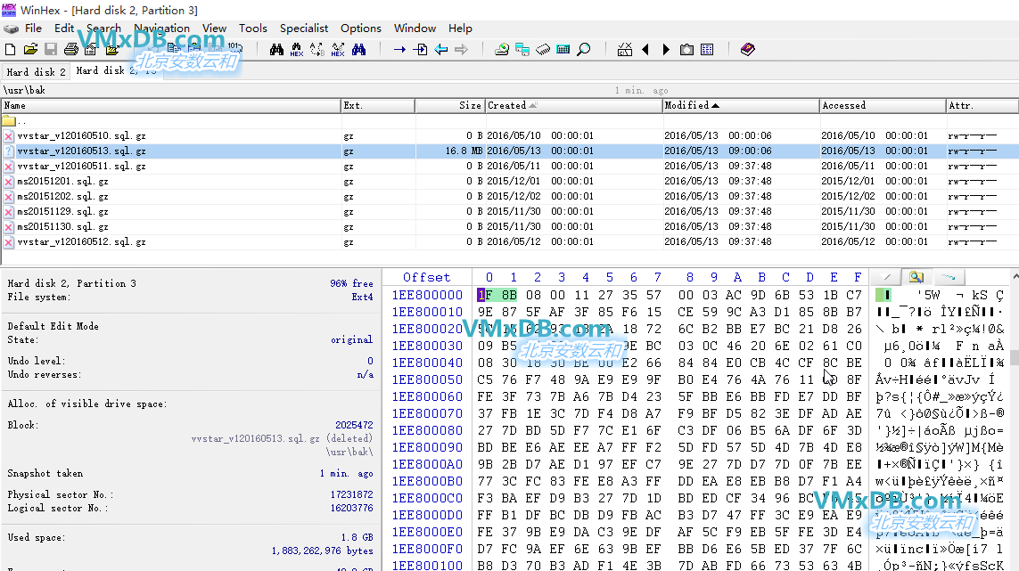
Task: Click the search-folder tab above text column
Action: [916, 277]
